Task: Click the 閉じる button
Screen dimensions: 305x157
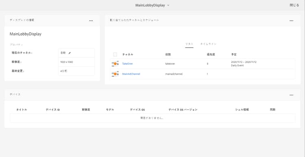Action: 294,5
